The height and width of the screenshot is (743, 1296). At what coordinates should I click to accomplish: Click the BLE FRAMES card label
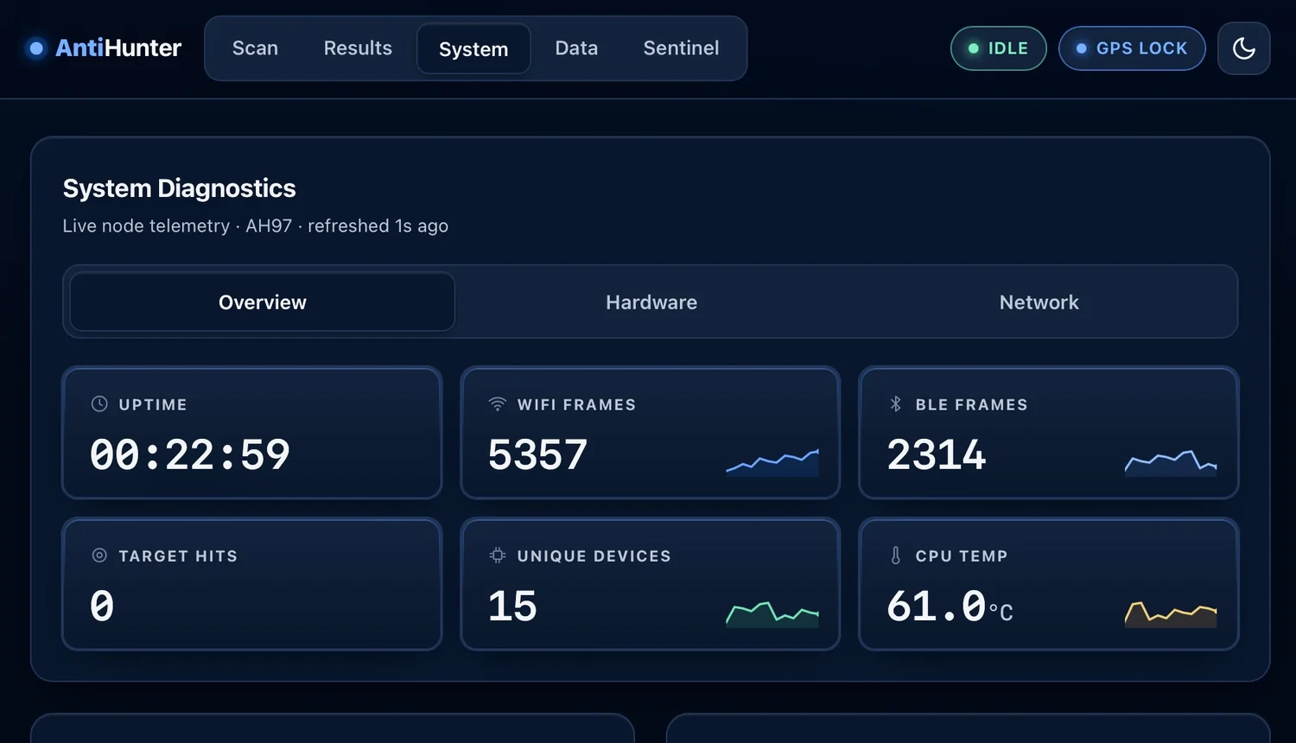pos(972,404)
